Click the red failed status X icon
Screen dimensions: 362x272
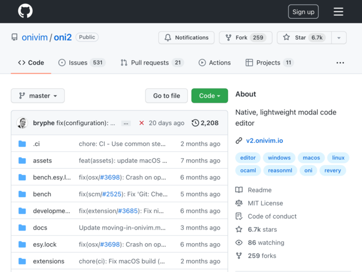tap(141, 123)
